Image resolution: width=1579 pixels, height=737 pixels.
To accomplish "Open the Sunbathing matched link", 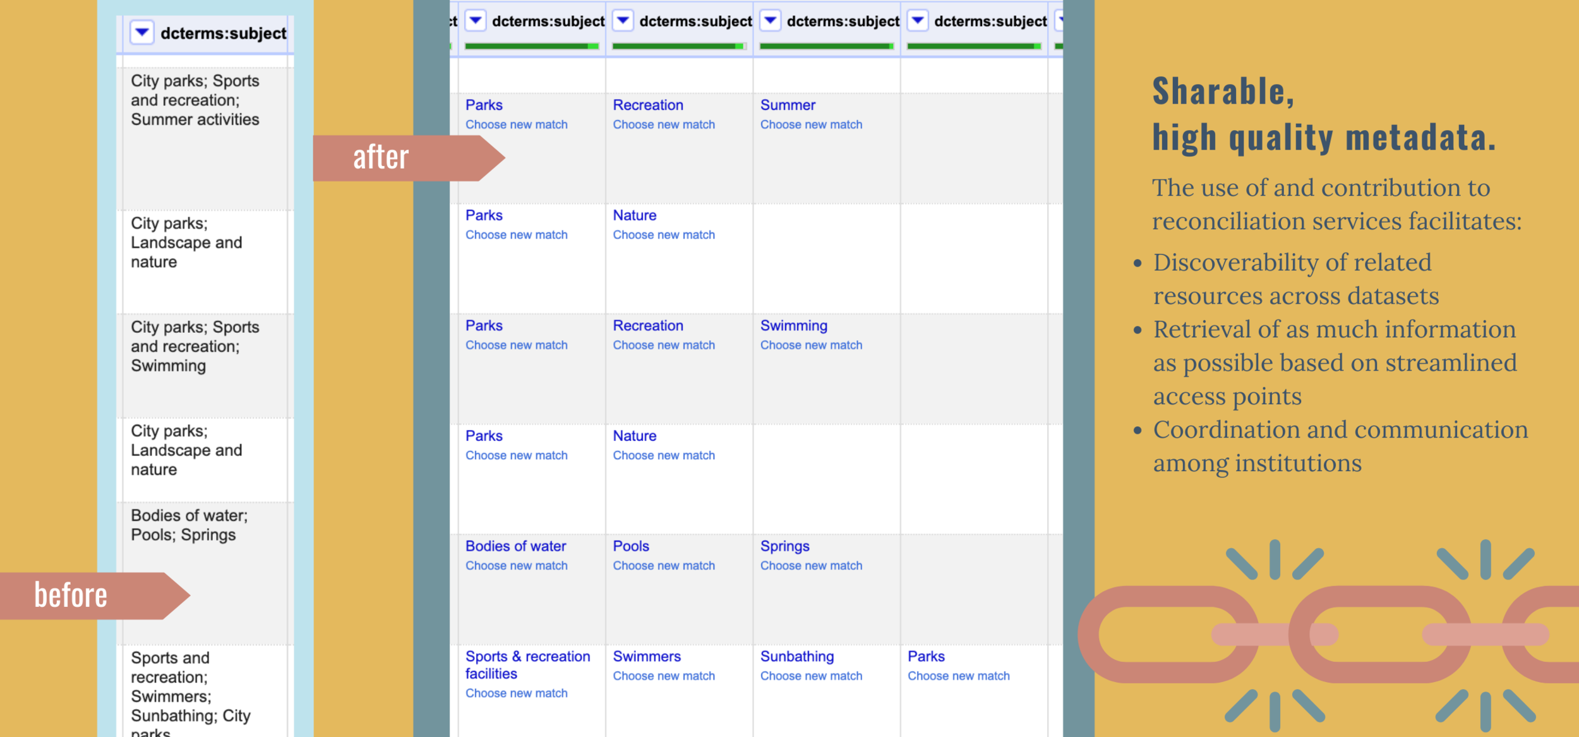I will click(796, 656).
